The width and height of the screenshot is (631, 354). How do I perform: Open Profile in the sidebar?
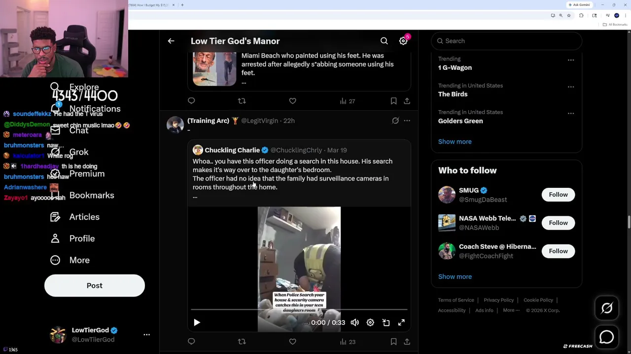72,238
